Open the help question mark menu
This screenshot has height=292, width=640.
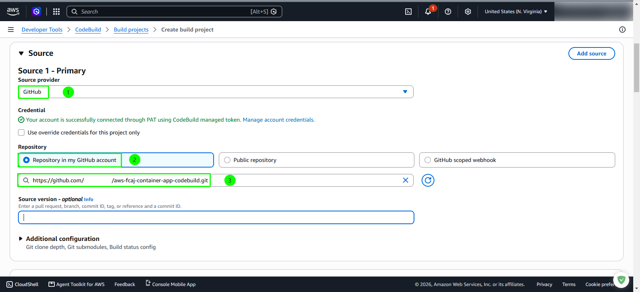[448, 12]
